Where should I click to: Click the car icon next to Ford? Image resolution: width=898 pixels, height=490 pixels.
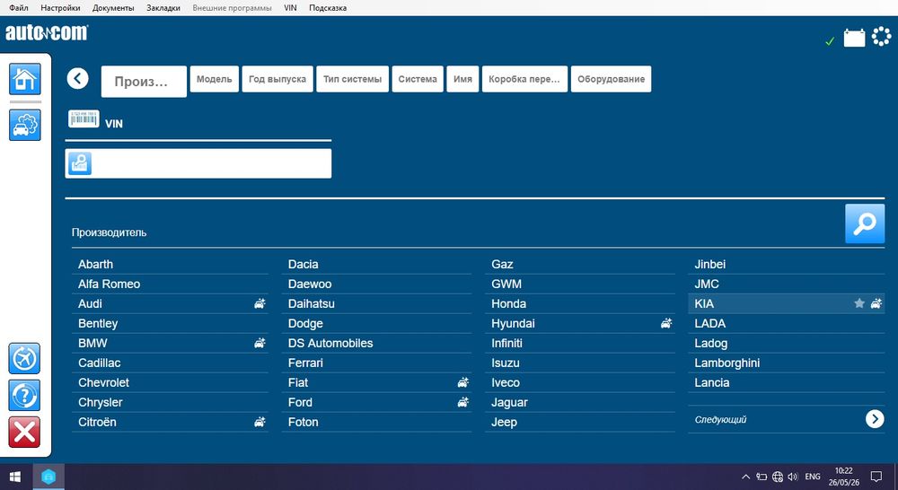[x=463, y=402]
